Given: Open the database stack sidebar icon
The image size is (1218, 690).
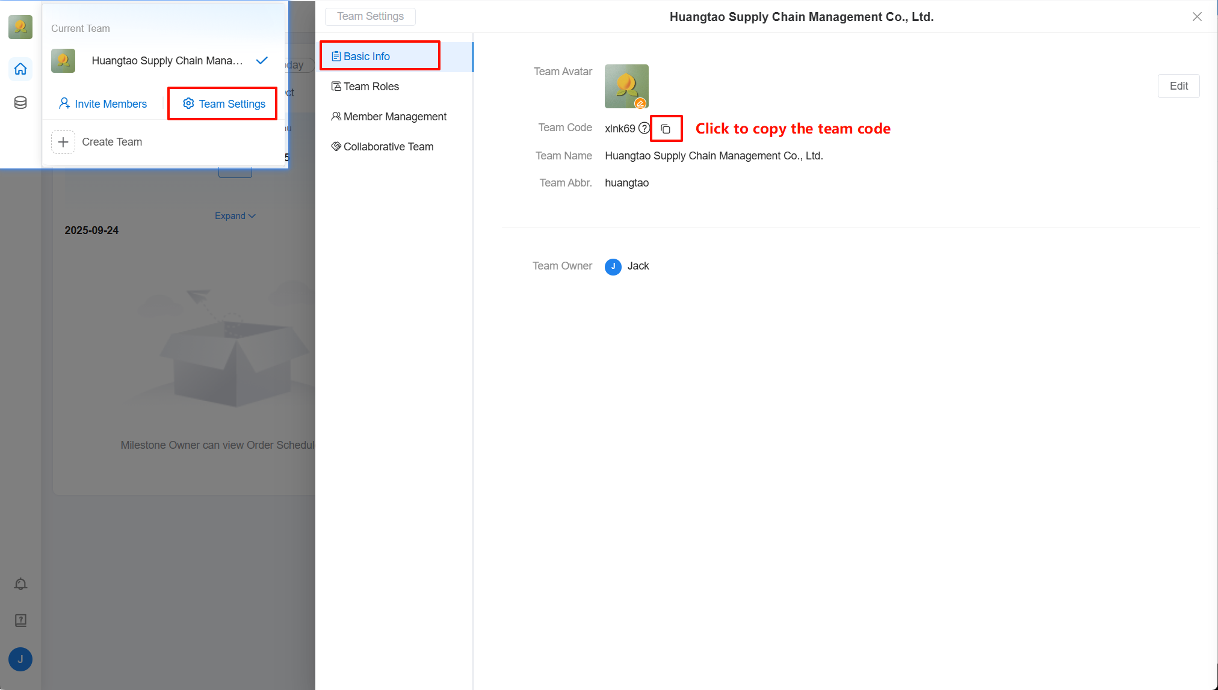Looking at the screenshot, I should click(20, 103).
